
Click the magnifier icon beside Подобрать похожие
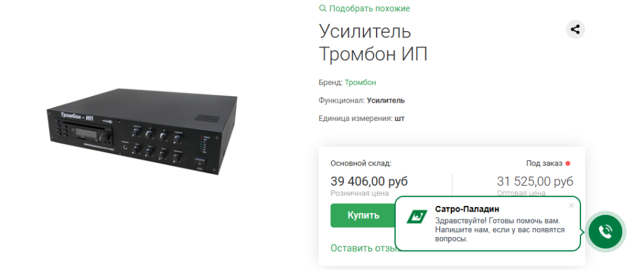pos(322,8)
